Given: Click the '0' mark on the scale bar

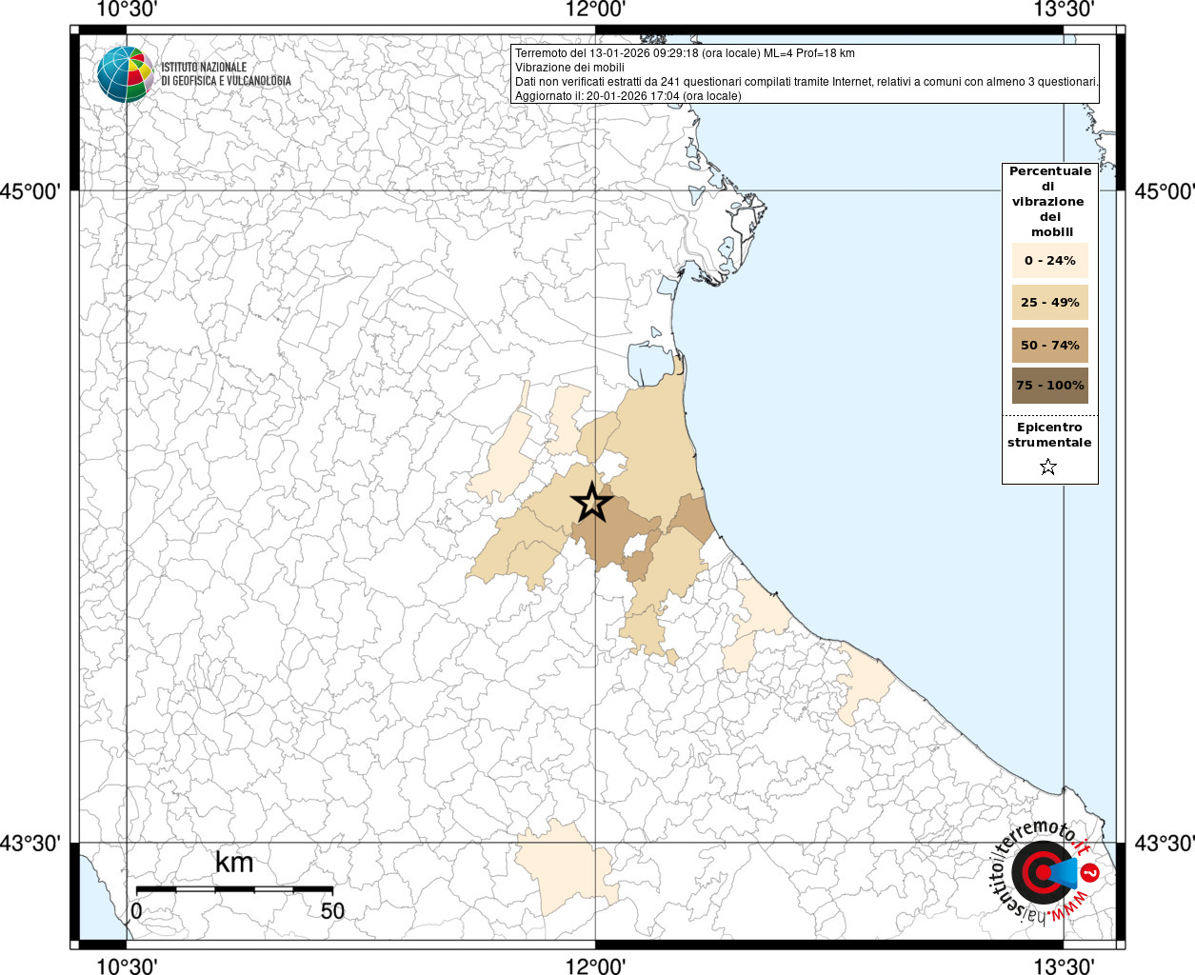Looking at the screenshot, I should coord(136,911).
